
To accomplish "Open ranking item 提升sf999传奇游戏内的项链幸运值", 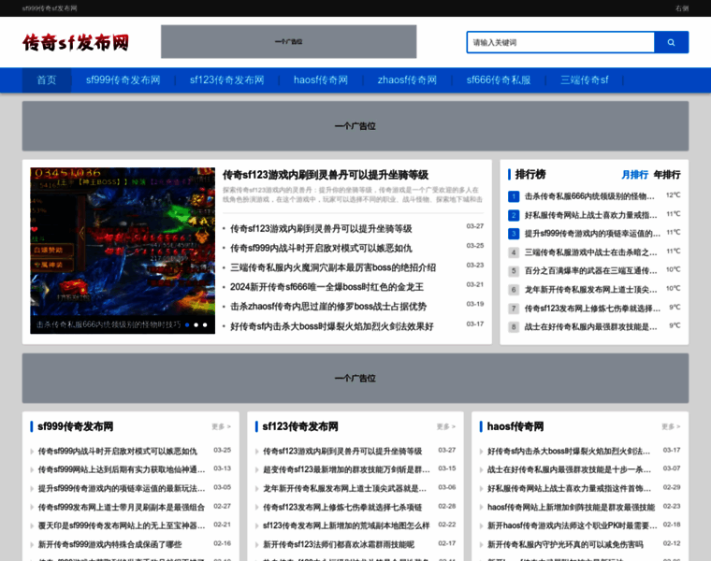I will point(592,234).
